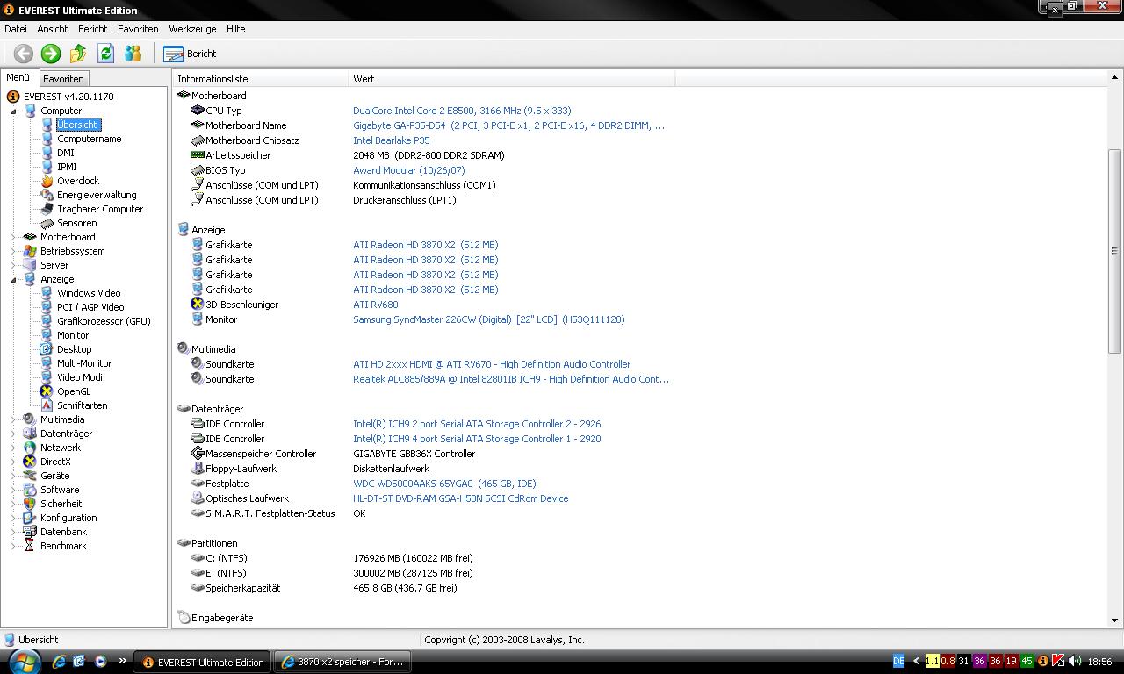1124x674 pixels.
Task: Click the users toolbar icon
Action: point(133,54)
